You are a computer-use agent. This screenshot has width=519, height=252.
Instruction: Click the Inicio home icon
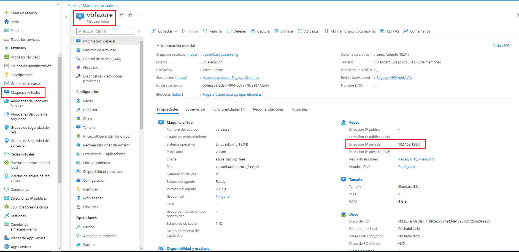(x=7, y=22)
